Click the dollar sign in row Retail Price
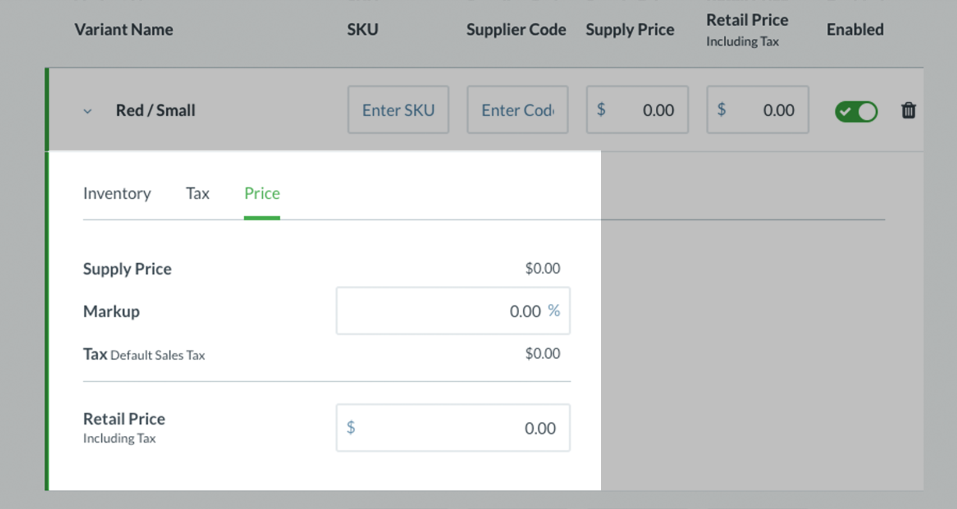Image resolution: width=957 pixels, height=509 pixels. coord(722,110)
